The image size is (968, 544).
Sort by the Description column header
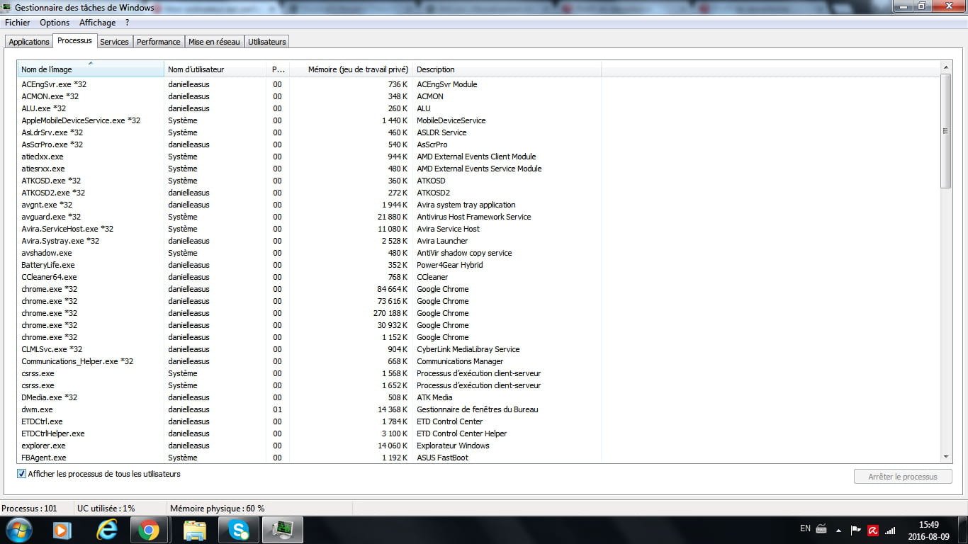(x=507, y=69)
